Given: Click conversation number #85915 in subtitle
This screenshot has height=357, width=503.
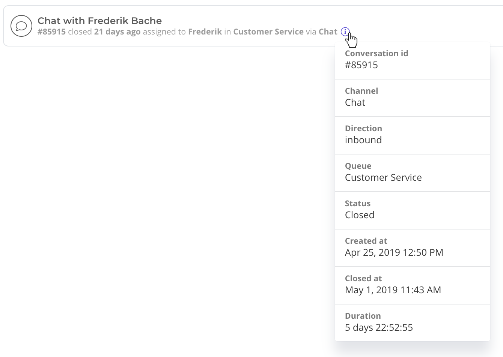Looking at the screenshot, I should pos(52,32).
